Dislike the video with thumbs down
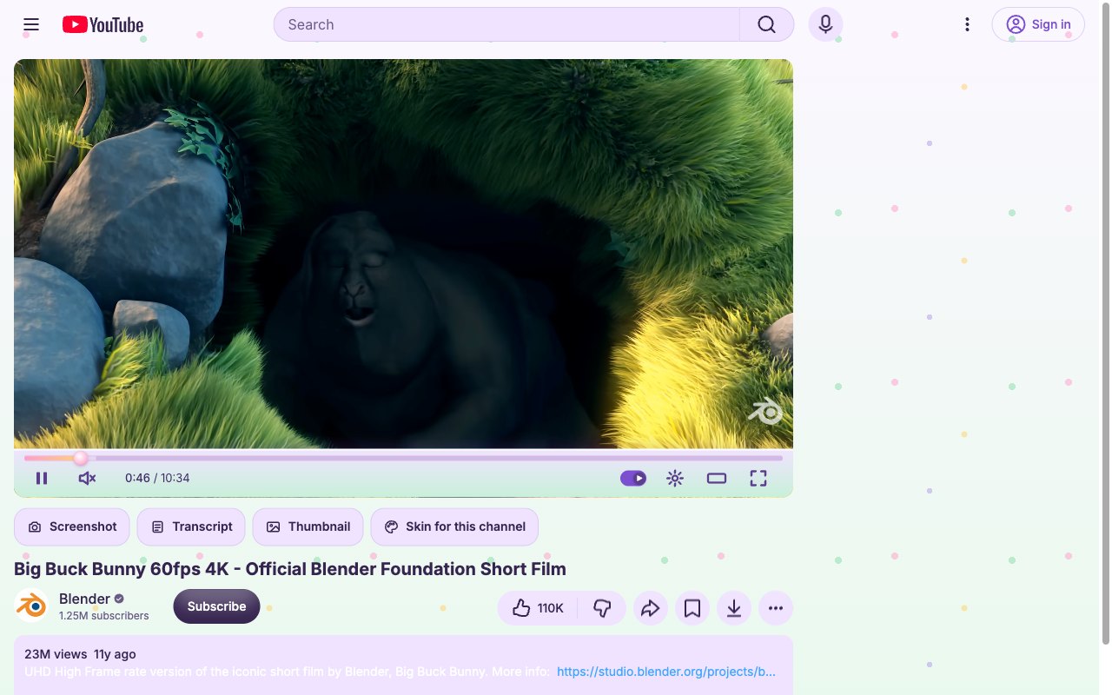The image size is (1112, 695). pyautogui.click(x=602, y=608)
